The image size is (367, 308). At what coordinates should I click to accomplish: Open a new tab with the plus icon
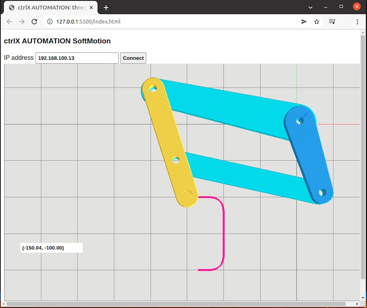pyautogui.click(x=106, y=7)
